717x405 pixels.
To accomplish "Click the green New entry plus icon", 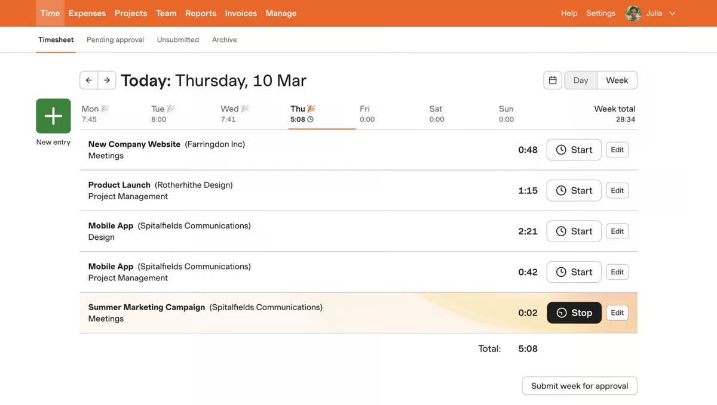I will coord(53,116).
